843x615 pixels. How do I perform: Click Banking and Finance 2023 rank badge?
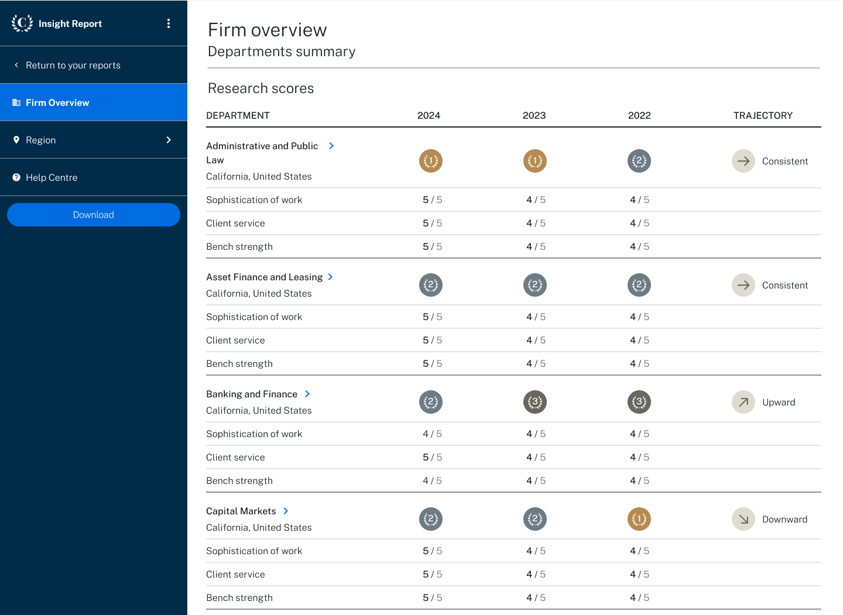534,402
